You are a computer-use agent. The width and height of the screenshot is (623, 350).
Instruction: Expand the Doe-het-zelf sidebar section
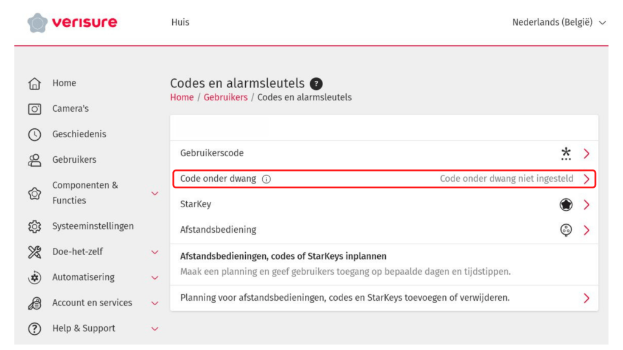(155, 252)
